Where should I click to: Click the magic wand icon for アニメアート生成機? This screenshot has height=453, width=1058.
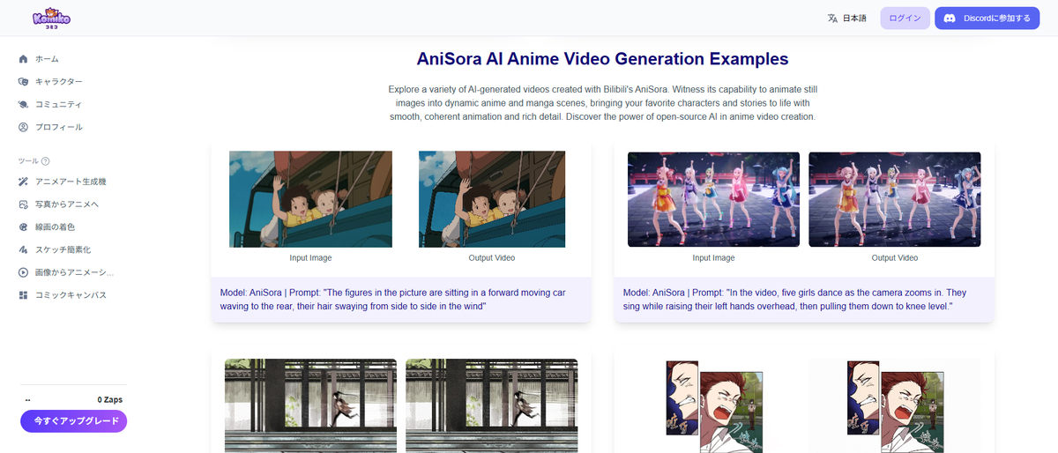(23, 182)
